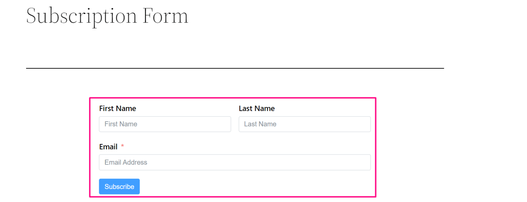This screenshot has height=202, width=527.
Task: Click the First Name input field
Action: pos(165,124)
